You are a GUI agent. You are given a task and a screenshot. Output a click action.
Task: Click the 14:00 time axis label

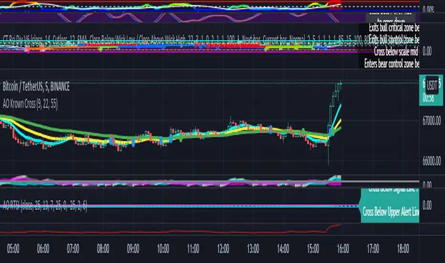coord(283,249)
